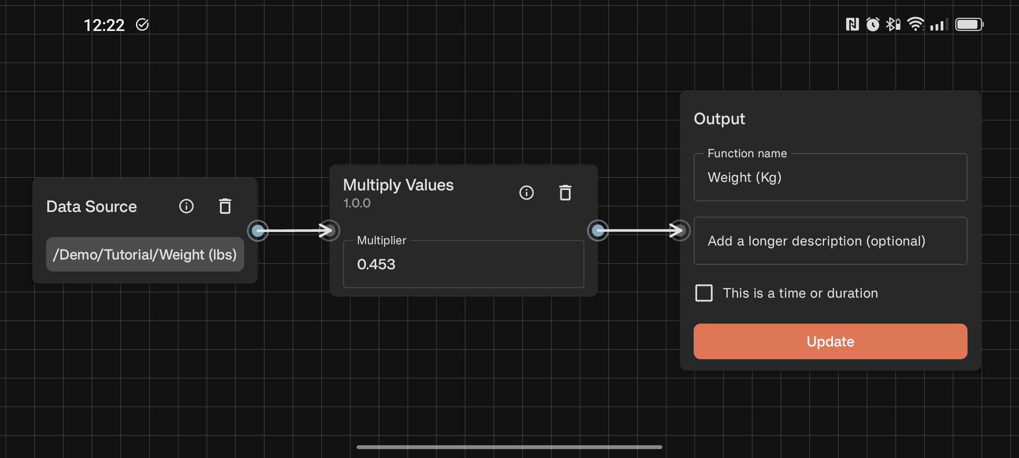The width and height of the screenshot is (1019, 458).
Task: Click the Multiply Values node header
Action: [x=398, y=185]
